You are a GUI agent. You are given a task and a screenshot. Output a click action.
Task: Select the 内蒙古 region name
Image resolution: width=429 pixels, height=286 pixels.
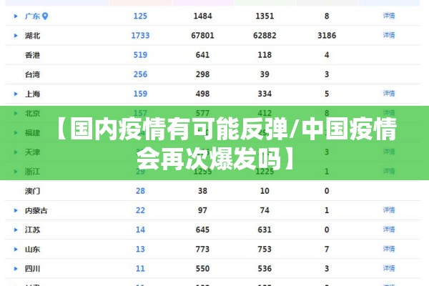click(36, 210)
